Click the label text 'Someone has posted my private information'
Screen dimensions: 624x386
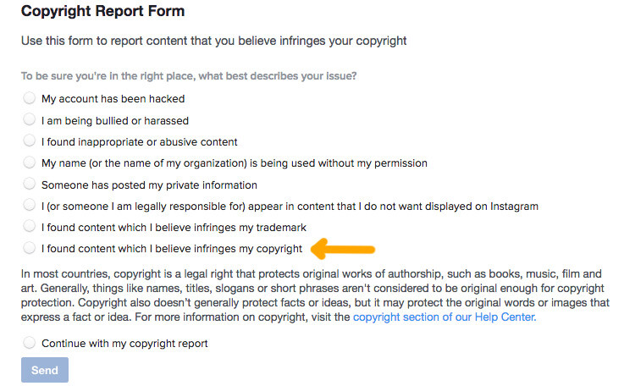tap(149, 185)
